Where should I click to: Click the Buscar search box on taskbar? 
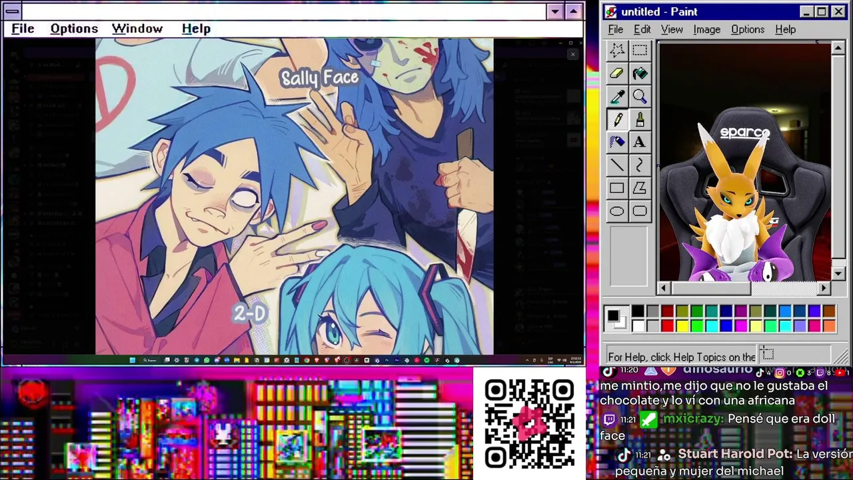tap(149, 360)
